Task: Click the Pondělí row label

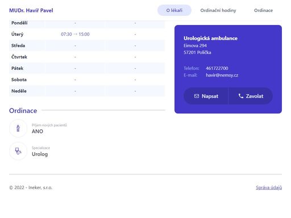Action: tap(19, 23)
